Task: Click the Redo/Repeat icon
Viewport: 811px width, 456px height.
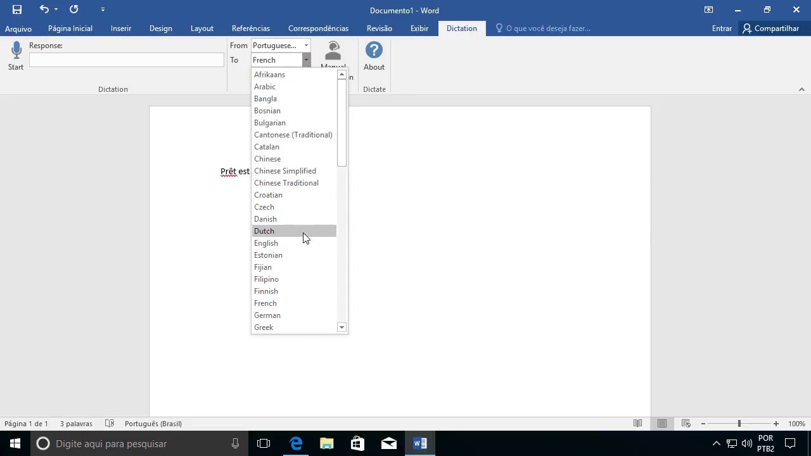Action: (74, 9)
